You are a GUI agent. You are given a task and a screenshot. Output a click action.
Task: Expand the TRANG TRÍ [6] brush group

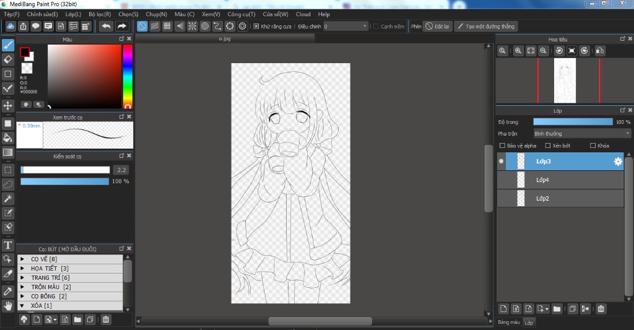pos(23,278)
